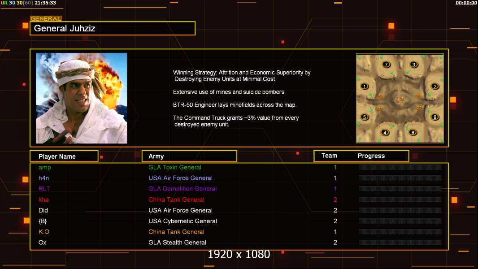This screenshot has width=478, height=269.
Task: Click RLT's loading progress bar
Action: pos(400,189)
